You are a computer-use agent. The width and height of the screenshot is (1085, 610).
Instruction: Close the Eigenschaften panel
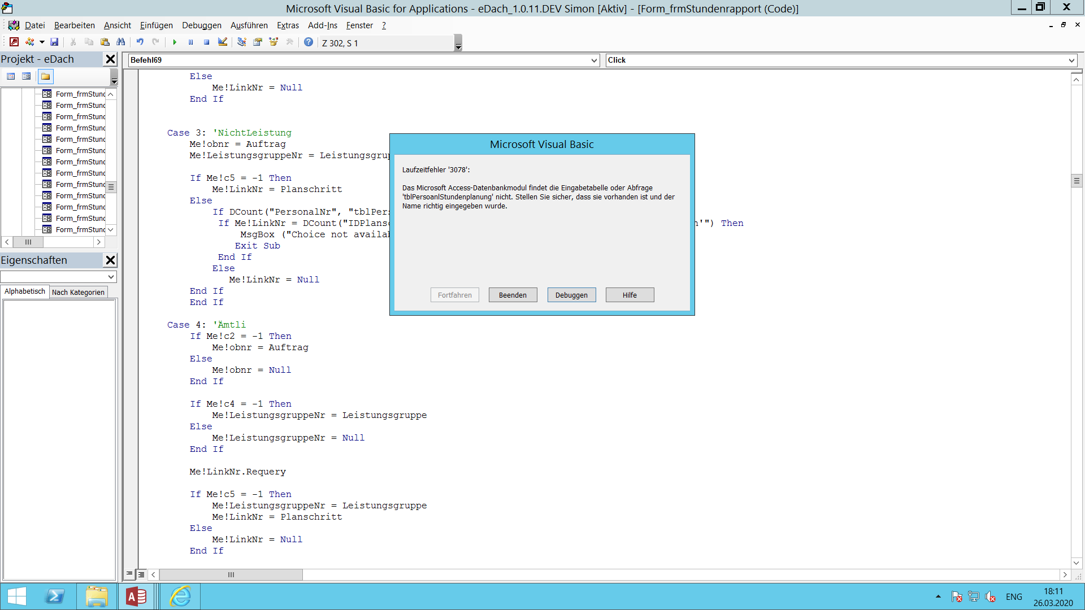coord(111,260)
